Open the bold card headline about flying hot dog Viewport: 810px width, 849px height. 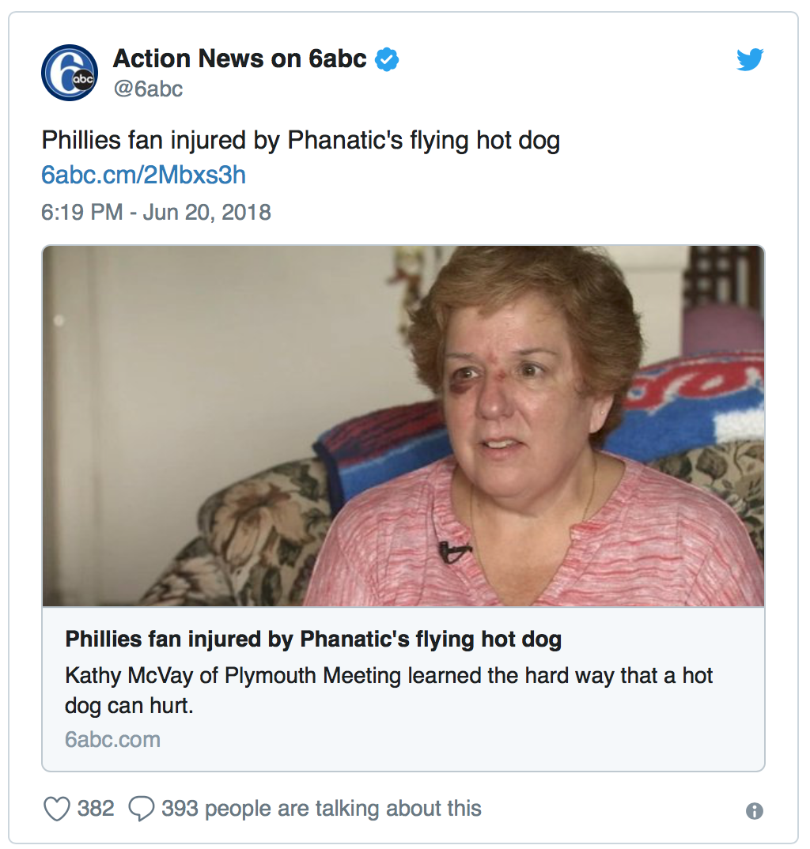point(313,639)
